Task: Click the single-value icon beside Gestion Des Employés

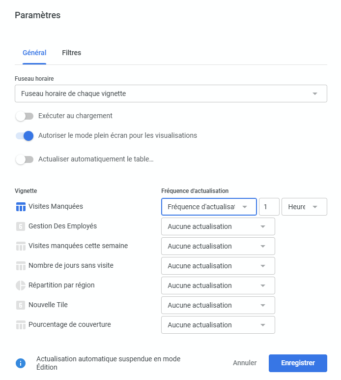Action: [21, 226]
